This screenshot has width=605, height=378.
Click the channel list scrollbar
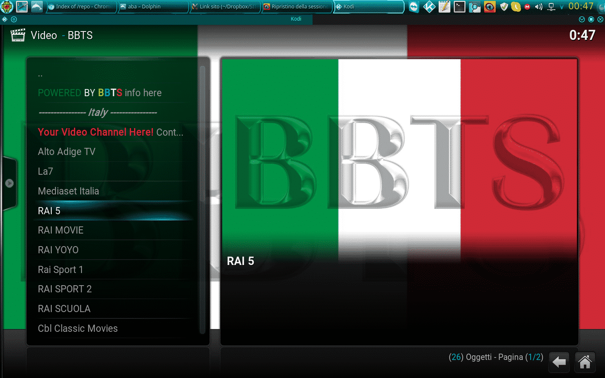202,199
